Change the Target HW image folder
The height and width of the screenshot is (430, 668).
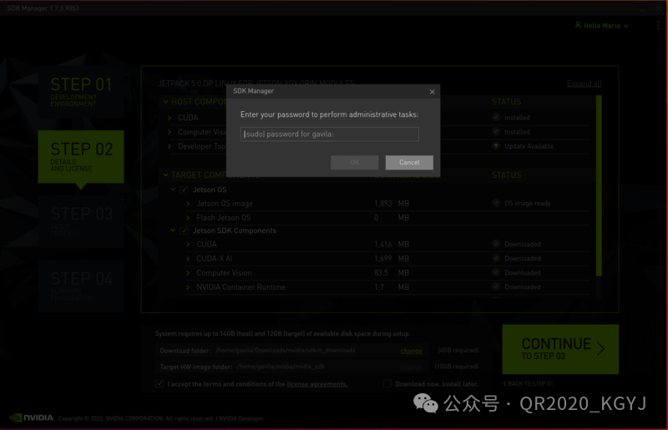tap(411, 367)
